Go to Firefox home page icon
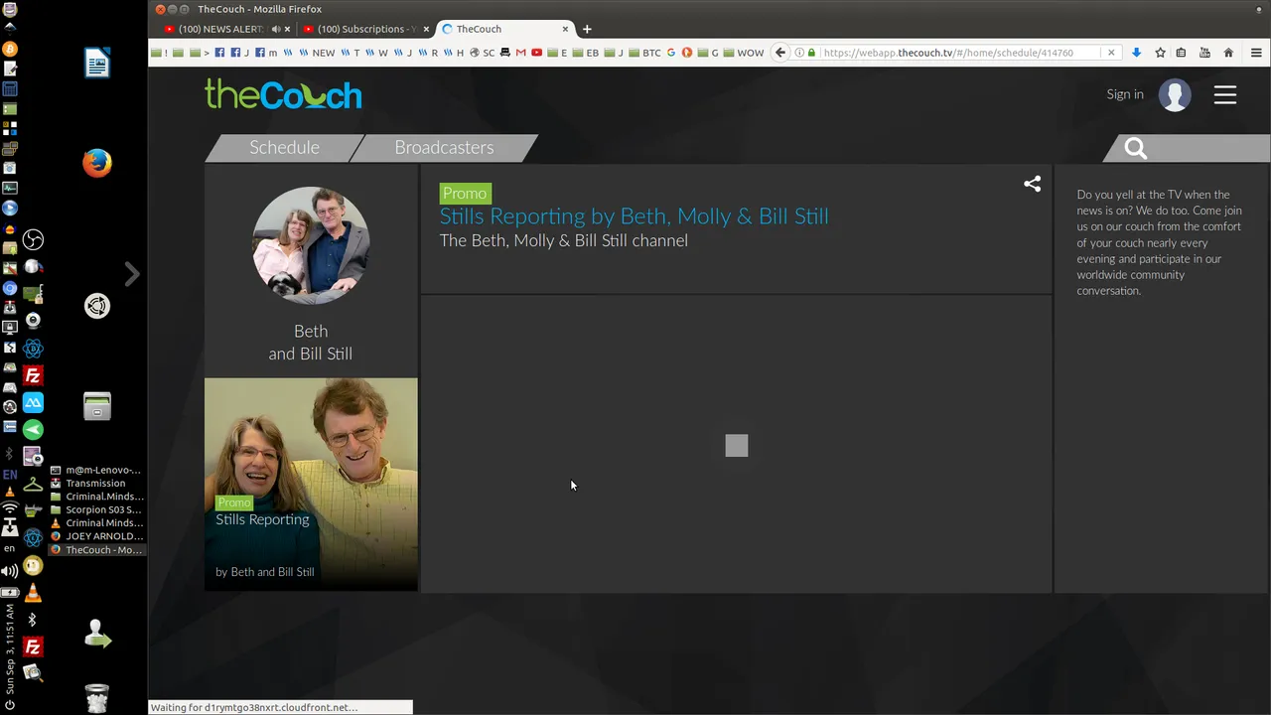Screen dimensions: 1271x715 pos(1228,53)
